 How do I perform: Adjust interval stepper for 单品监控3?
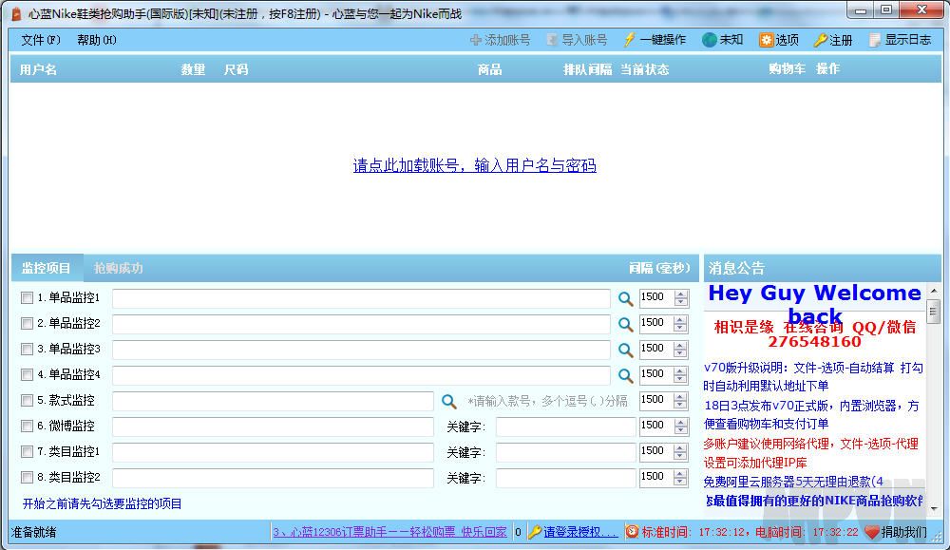pos(681,349)
